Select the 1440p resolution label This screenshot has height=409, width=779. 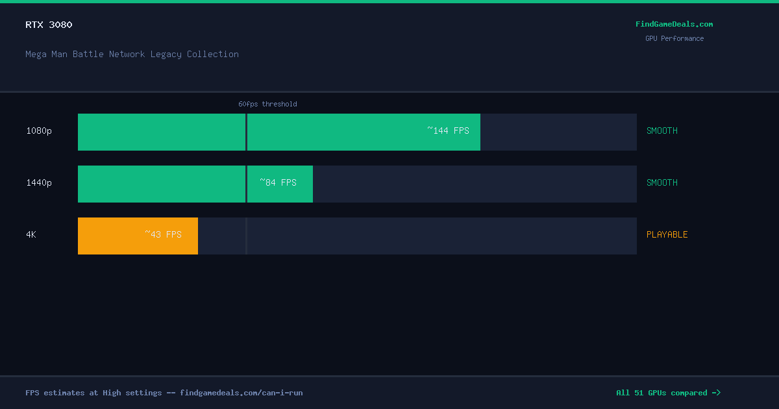point(39,182)
